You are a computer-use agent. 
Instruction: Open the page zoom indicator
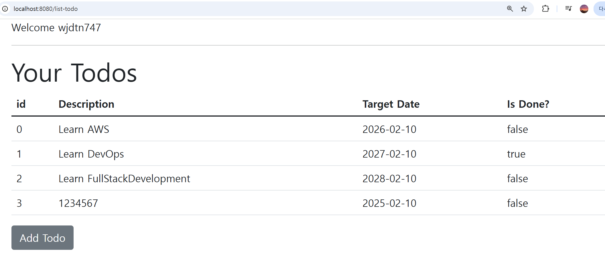(510, 9)
